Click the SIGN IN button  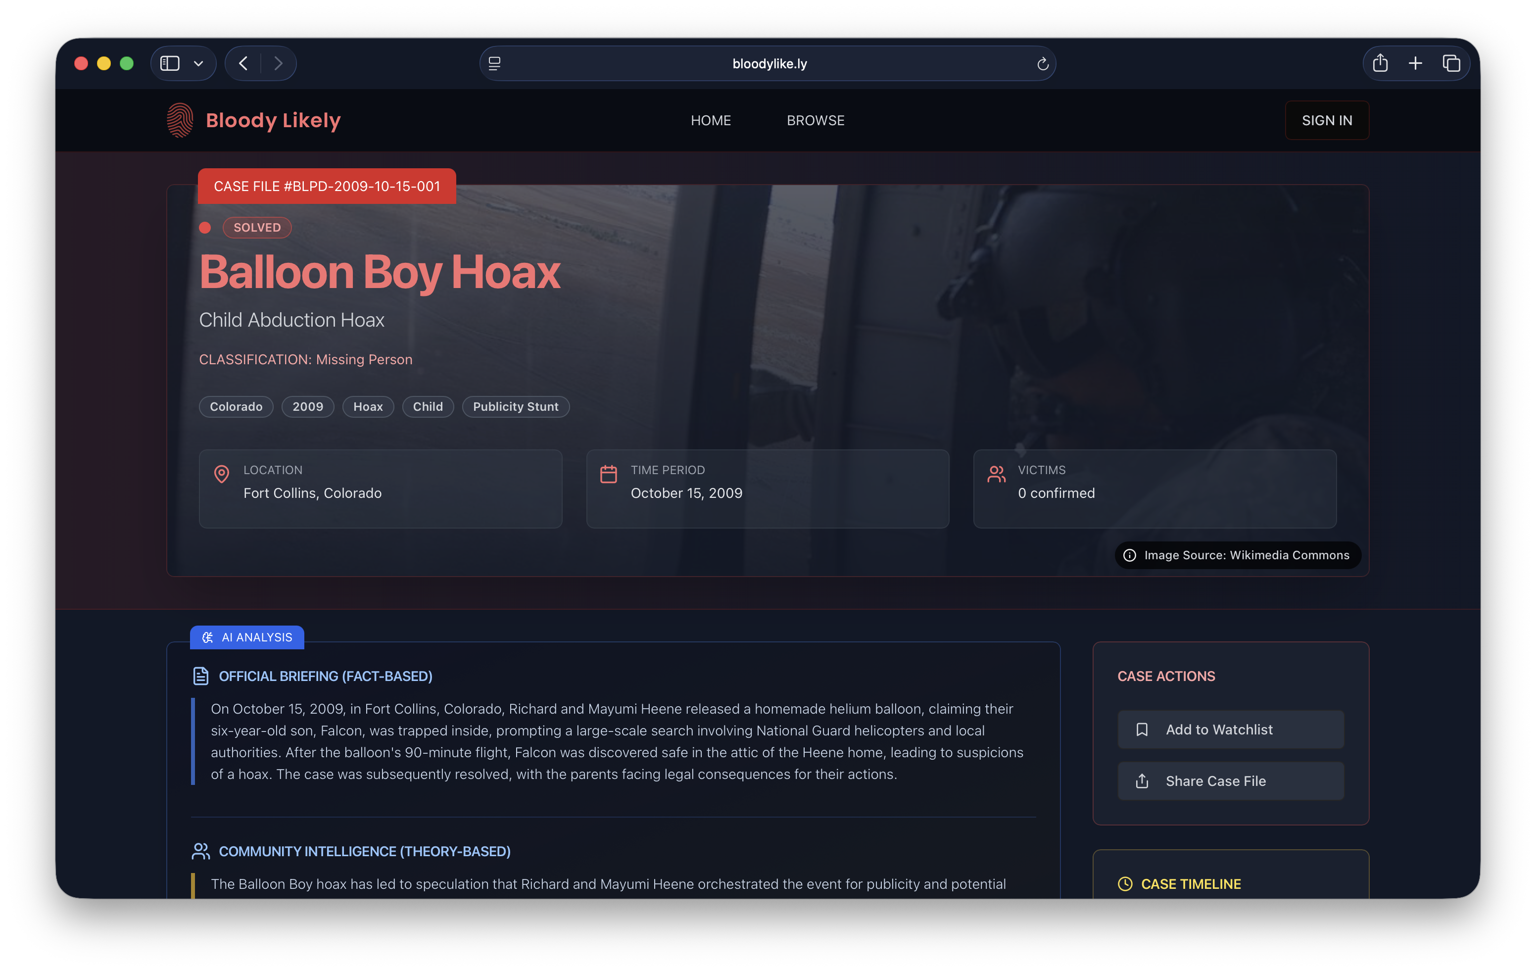1327,120
